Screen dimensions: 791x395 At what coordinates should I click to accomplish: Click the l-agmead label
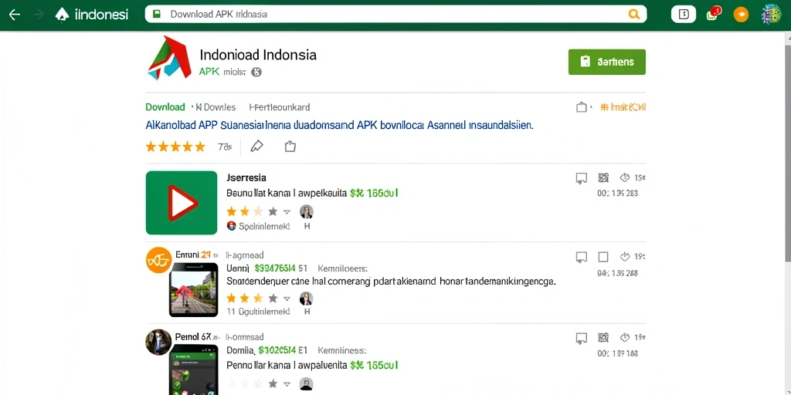tap(245, 255)
